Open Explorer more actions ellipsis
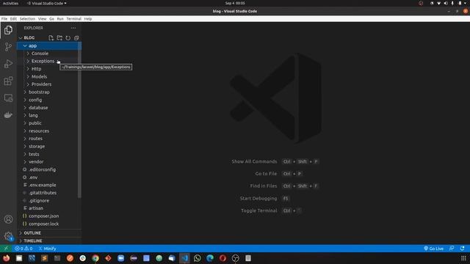470x264 pixels. click(x=73, y=28)
